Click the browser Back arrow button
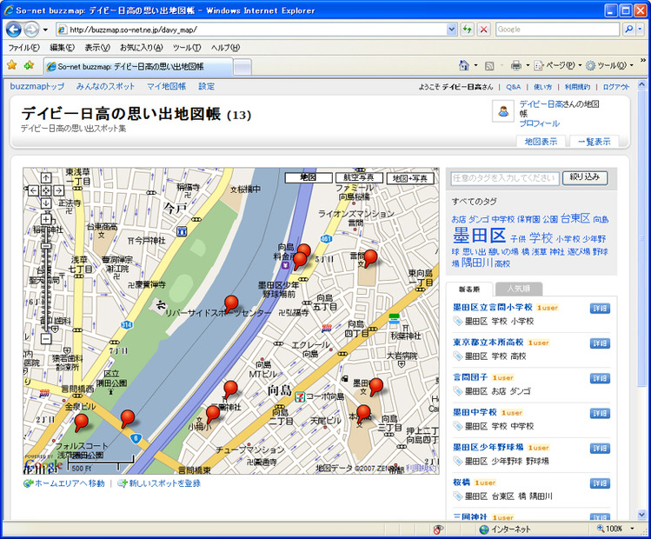This screenshot has width=651, height=539. pyautogui.click(x=14, y=30)
